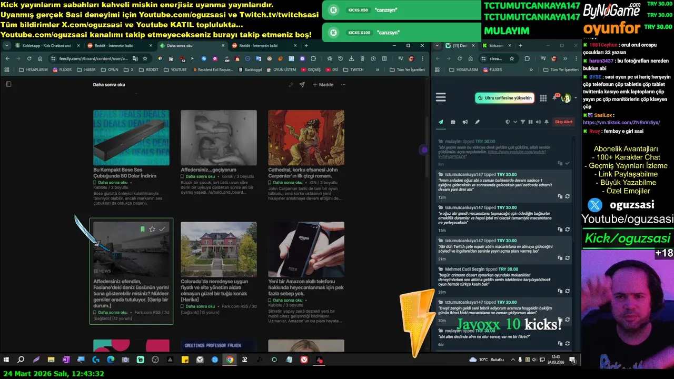Open the tab search dropdown in left browser
Screen dimensions: 674x379
tap(7, 46)
